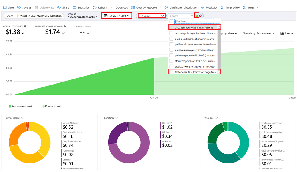297x172 pixels.
Task: Check the phi3-proj resource checkbox
Action: (x=172, y=39)
